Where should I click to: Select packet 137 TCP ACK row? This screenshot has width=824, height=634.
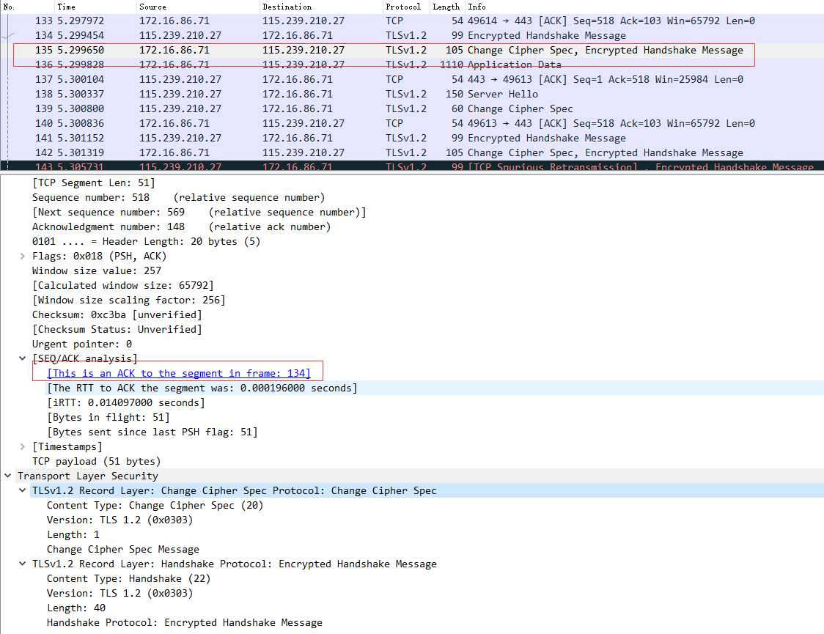pos(412,80)
